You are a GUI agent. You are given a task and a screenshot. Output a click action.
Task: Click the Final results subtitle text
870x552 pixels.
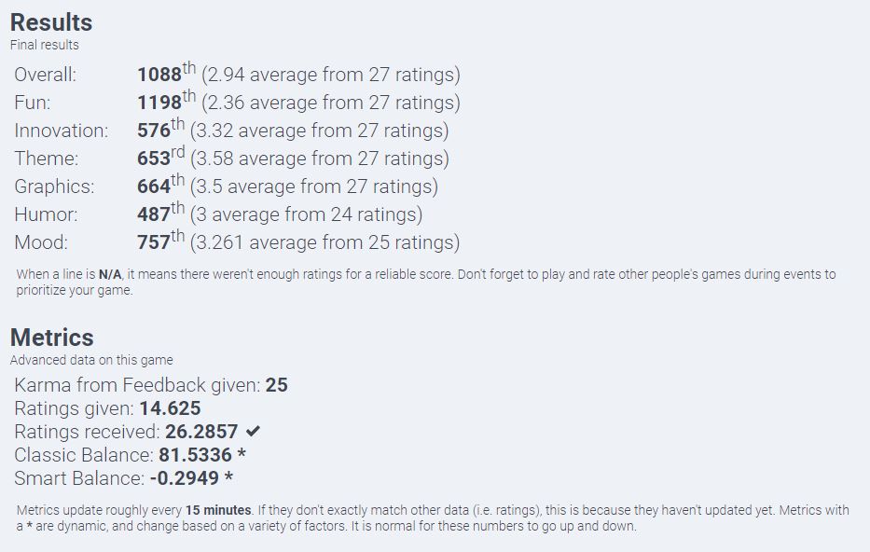click(x=45, y=45)
